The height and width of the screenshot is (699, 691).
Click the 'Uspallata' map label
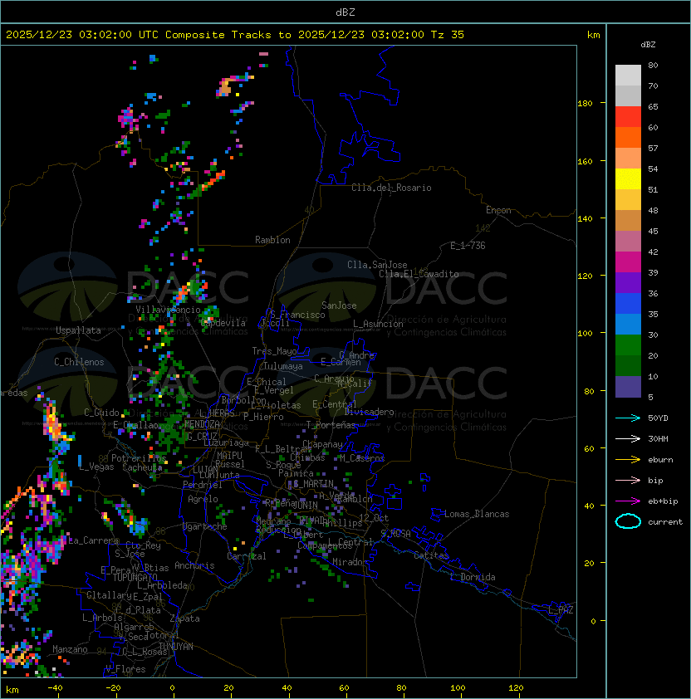pos(78,330)
